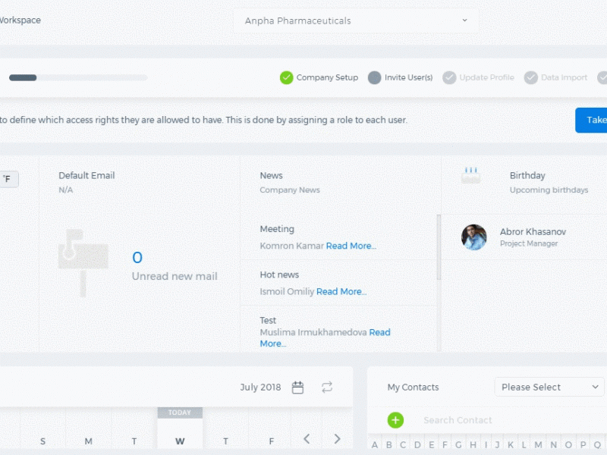Click the Update Profile step check icon
This screenshot has width=607, height=455.
tap(449, 77)
